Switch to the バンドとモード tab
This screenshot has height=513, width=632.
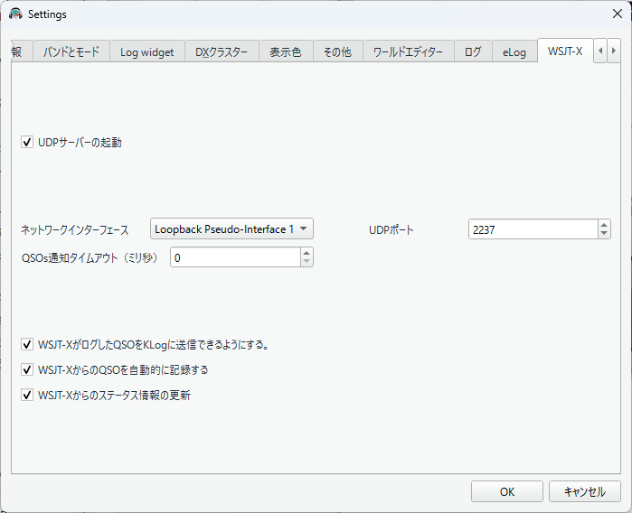71,51
